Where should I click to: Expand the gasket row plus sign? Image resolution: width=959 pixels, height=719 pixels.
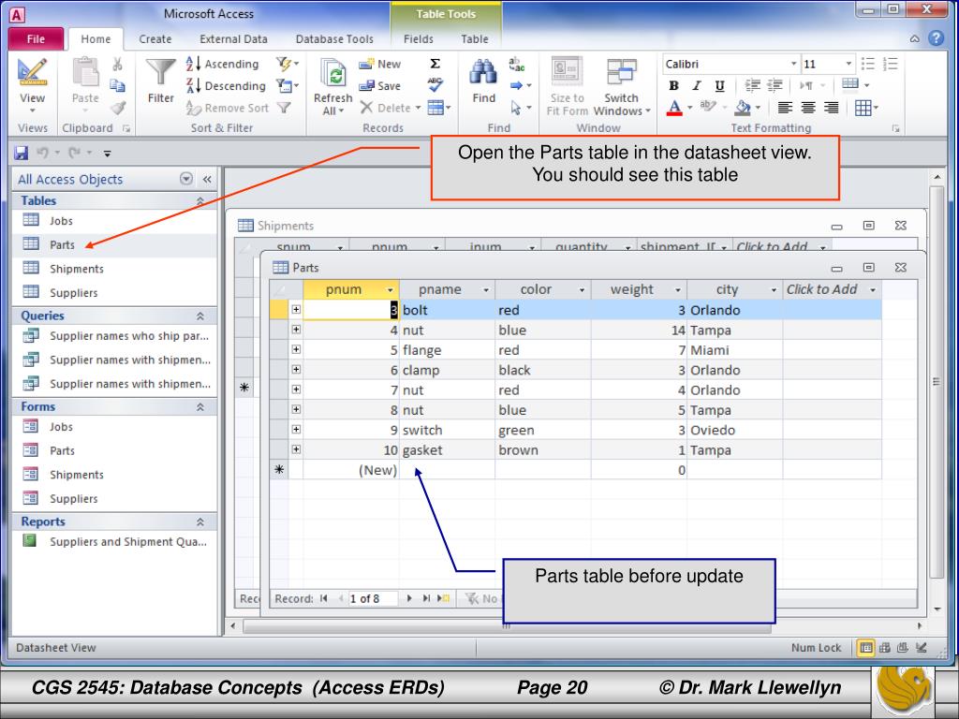(x=296, y=449)
